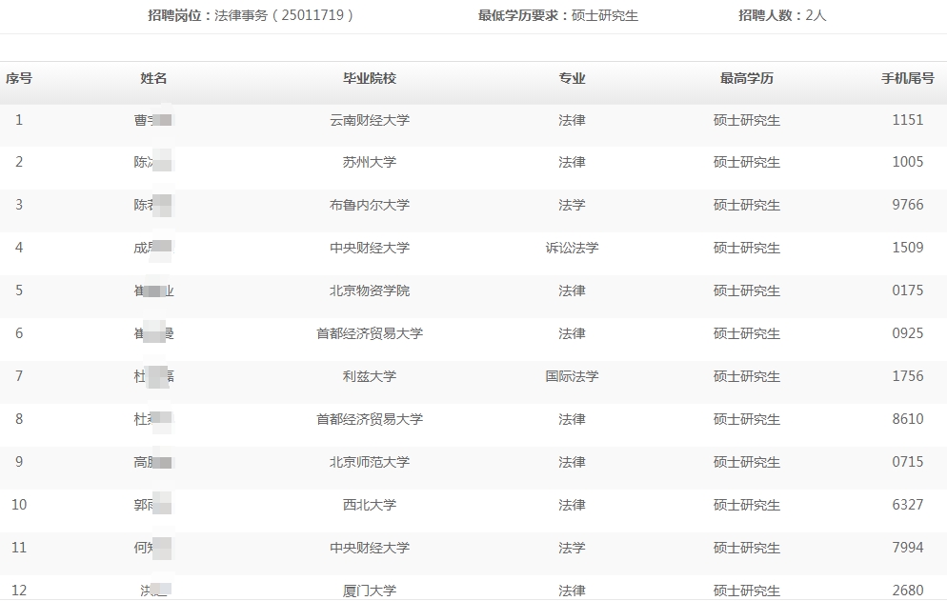Image resolution: width=947 pixels, height=601 pixels.
Task: Click phone tail number 6327
Action: click(x=907, y=505)
